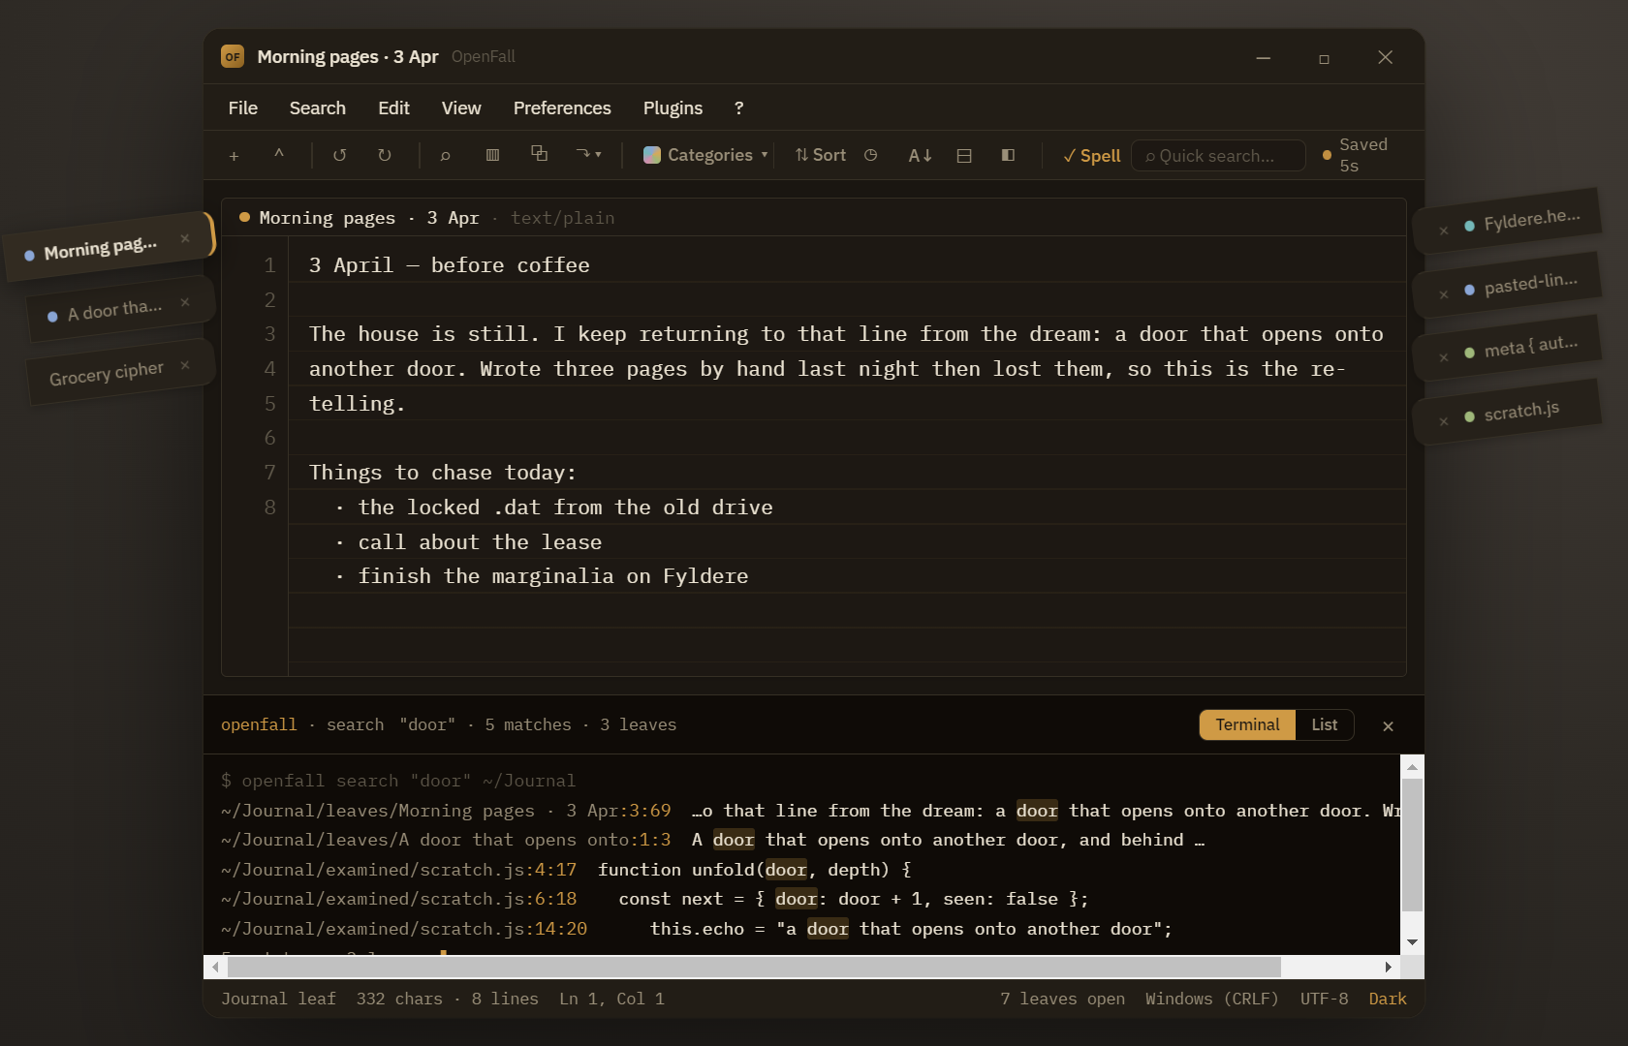Viewport: 1628px width, 1046px height.
Task: Click the Sort button
Action: (820, 155)
